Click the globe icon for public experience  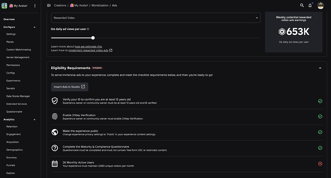(x=55, y=132)
